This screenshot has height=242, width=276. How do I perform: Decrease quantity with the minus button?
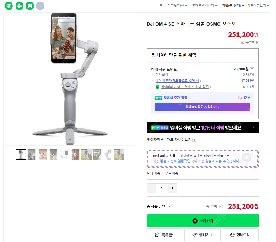coord(151,188)
